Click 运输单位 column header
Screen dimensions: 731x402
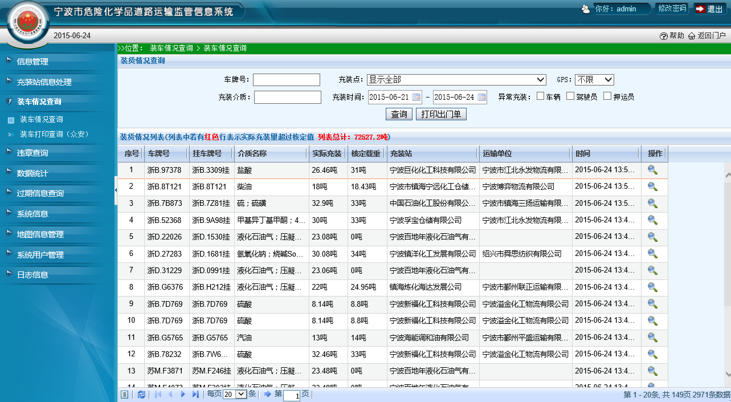pyautogui.click(x=525, y=154)
